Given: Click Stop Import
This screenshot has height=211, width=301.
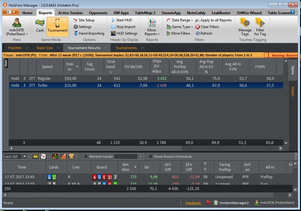Looking at the screenshot, I should (123, 27).
